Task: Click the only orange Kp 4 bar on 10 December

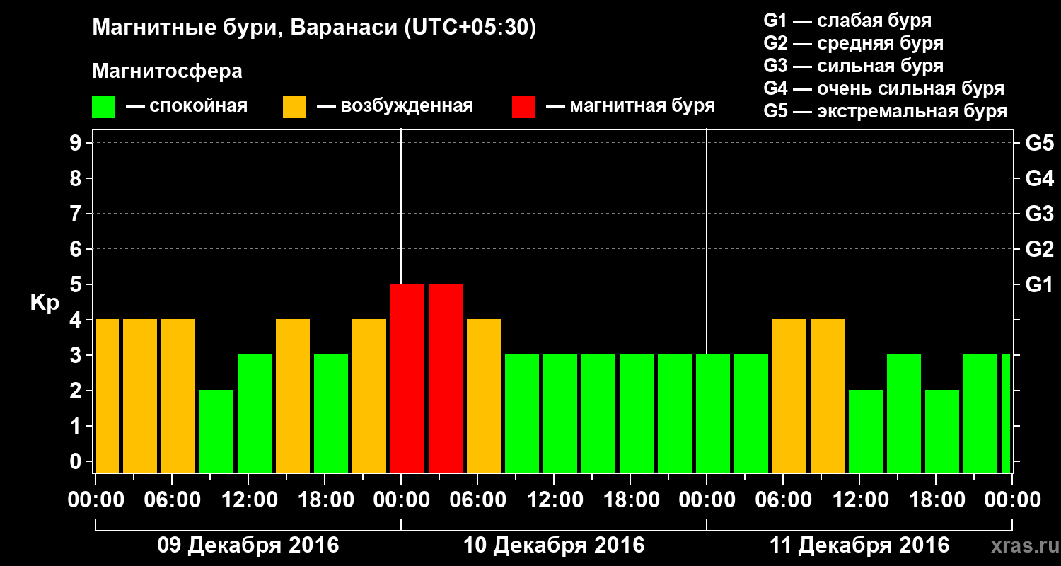Action: click(x=484, y=395)
